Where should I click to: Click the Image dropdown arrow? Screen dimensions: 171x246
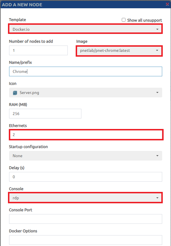pos(157,51)
